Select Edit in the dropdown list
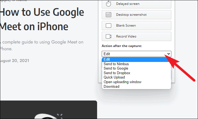 (137, 59)
